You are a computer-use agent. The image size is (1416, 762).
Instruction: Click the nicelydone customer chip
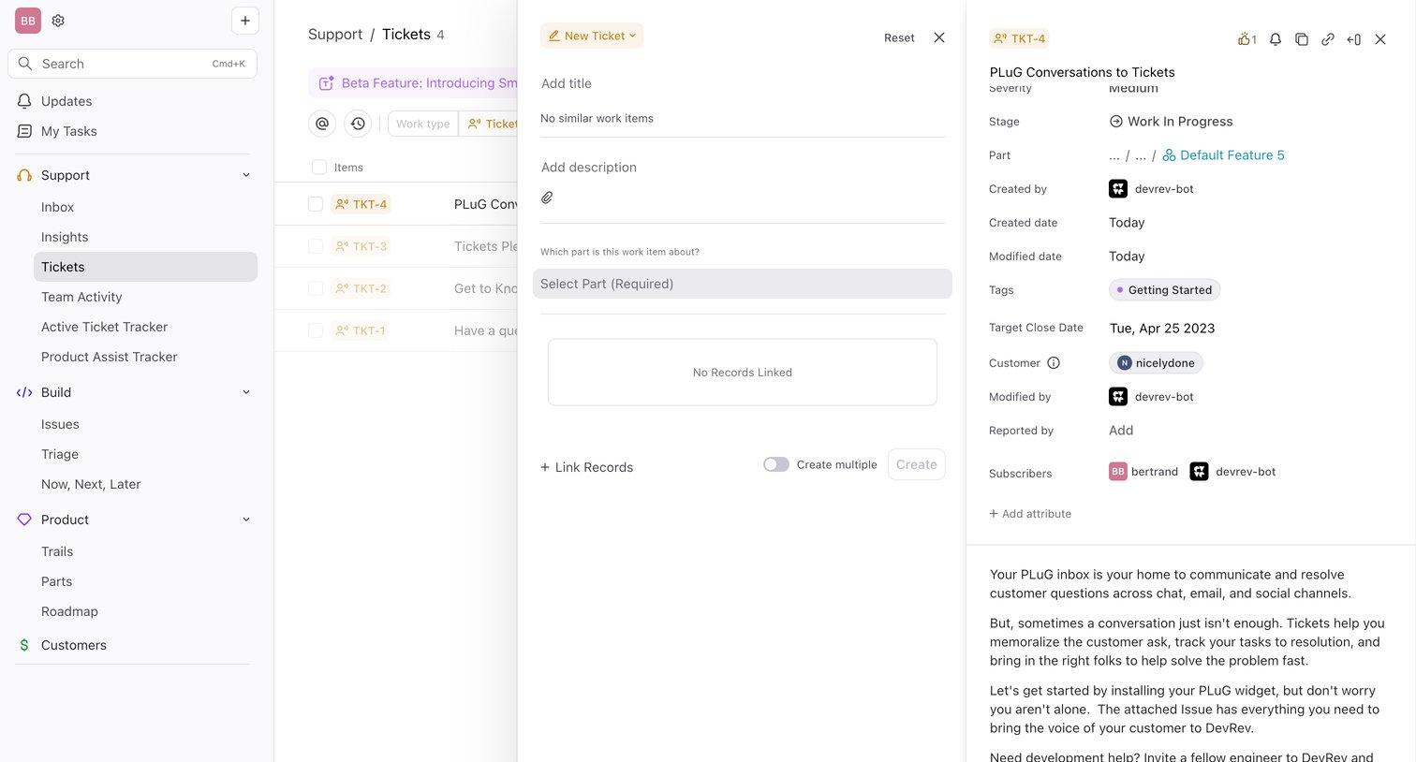tap(1156, 363)
